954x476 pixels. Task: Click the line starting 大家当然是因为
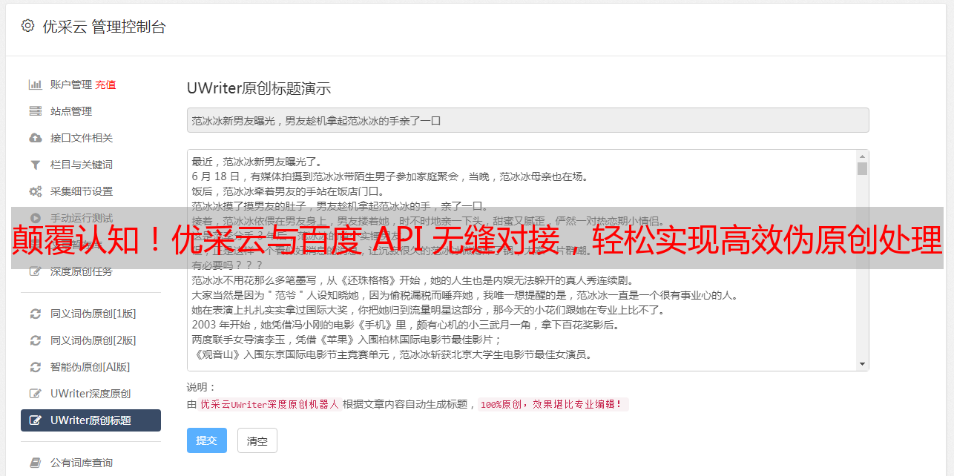click(464, 295)
